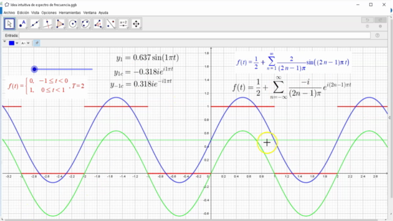393x221 pixels.
Task: Select the Circle with center tool
Action: [x=73, y=24]
